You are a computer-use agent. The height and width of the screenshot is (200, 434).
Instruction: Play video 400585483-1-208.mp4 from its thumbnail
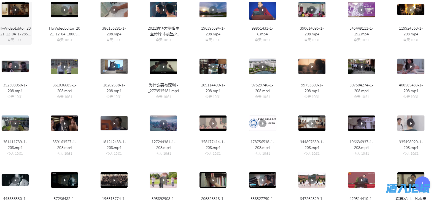coord(411,66)
